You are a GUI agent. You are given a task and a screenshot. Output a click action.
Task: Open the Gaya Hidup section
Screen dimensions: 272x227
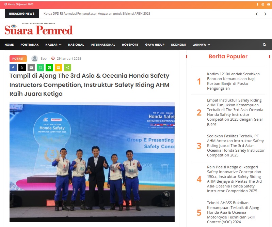155,45
